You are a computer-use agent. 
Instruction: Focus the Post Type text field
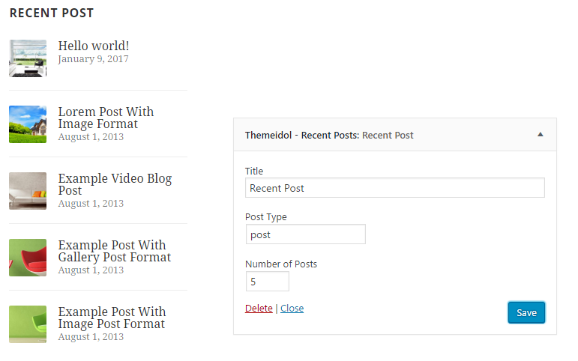click(x=305, y=234)
